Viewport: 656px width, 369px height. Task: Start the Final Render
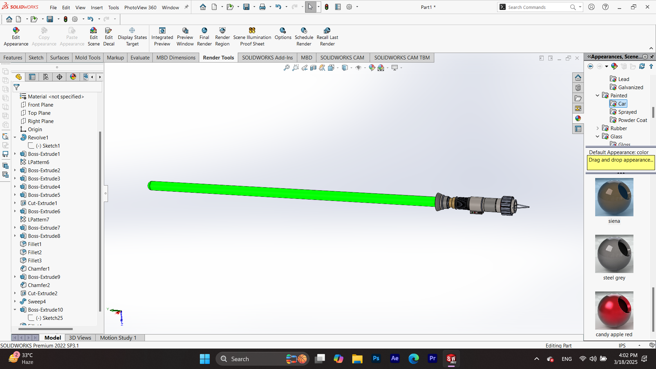[204, 37]
